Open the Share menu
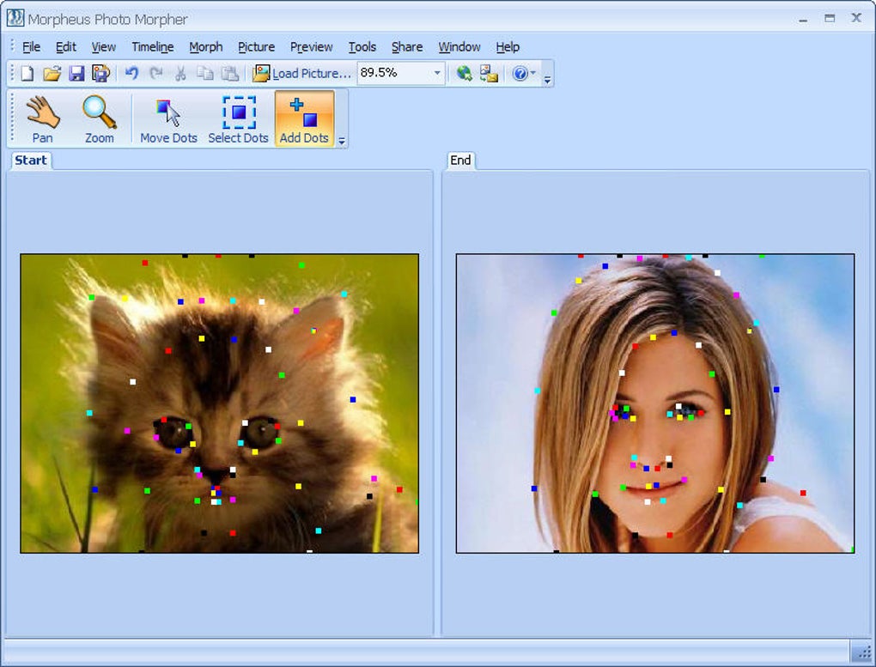This screenshot has width=876, height=667. [407, 47]
